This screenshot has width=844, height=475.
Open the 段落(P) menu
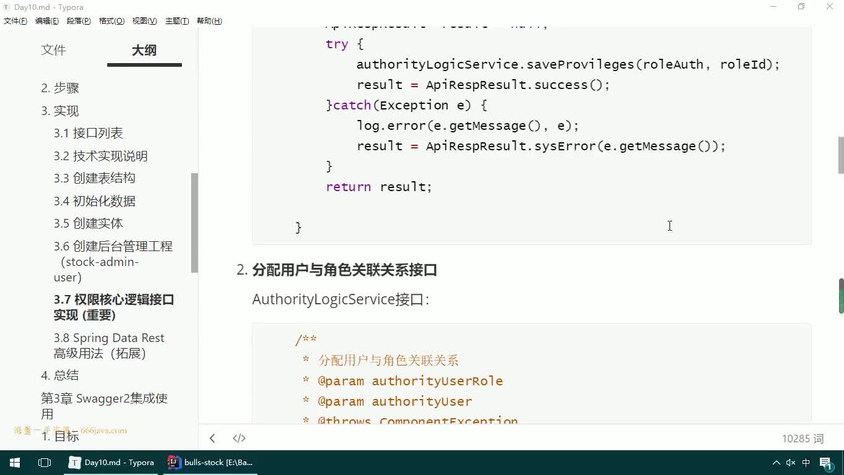[79, 21]
